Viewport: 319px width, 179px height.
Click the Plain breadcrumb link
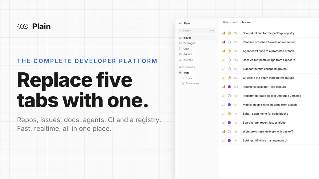point(225,22)
